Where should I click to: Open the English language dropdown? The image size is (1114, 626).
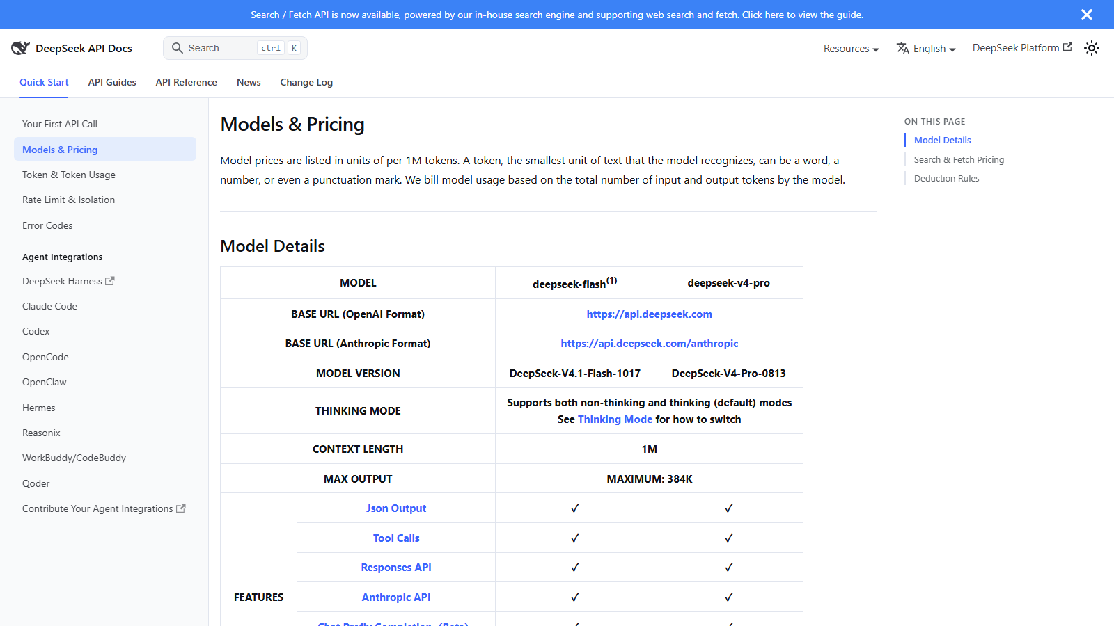coord(926,49)
